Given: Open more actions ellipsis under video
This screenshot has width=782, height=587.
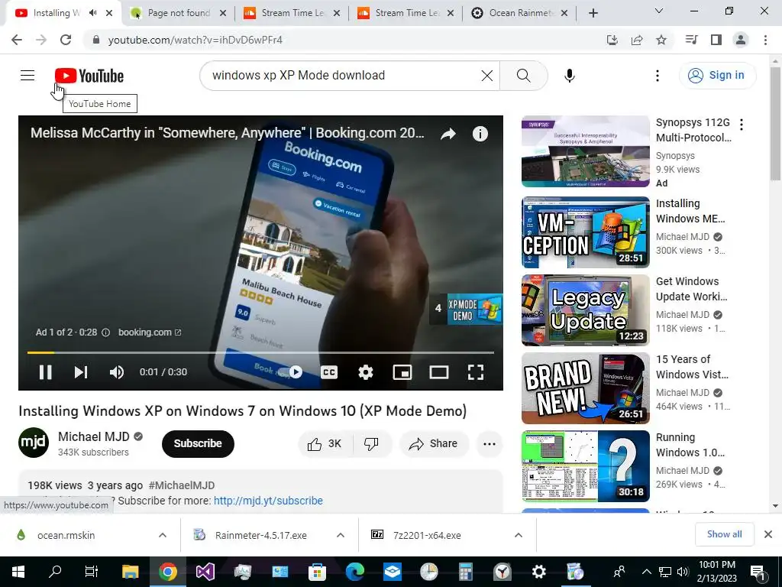Looking at the screenshot, I should [x=490, y=444].
